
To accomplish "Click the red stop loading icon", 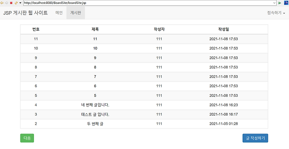I will (11, 3).
